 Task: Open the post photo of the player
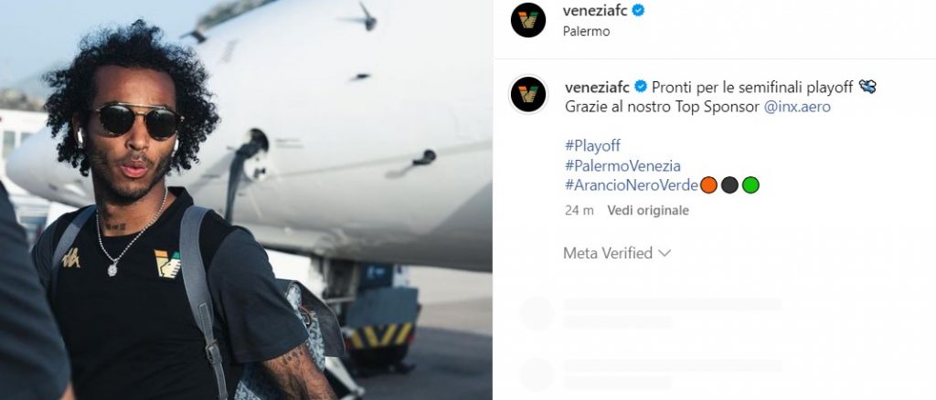coord(246,200)
